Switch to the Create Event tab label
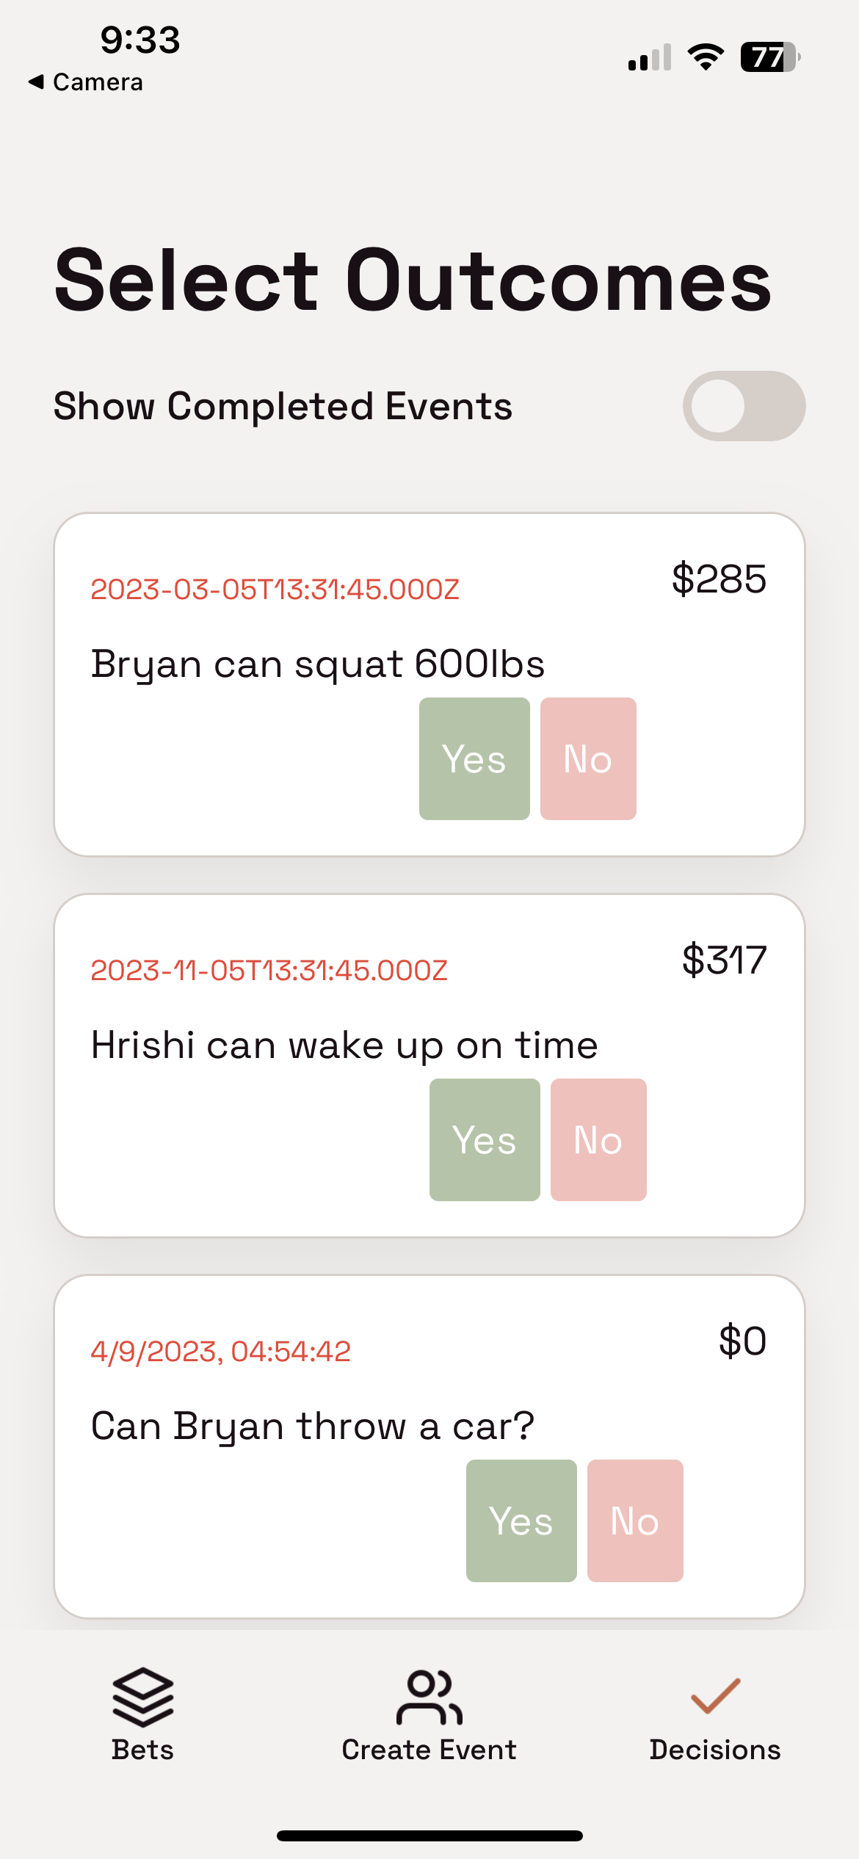Screen dimensions: 859x1859 tap(429, 1750)
